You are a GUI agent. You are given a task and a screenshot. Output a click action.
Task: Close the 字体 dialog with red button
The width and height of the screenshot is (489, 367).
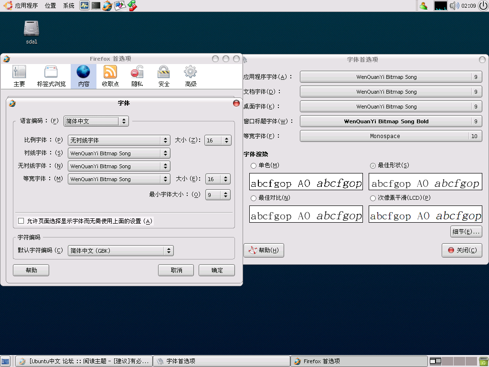tap(236, 103)
